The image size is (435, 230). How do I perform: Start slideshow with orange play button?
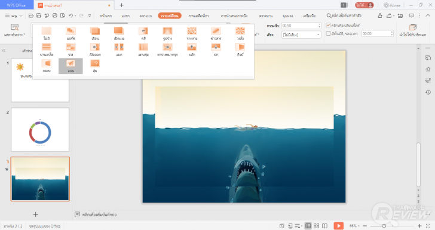[x=338, y=226]
